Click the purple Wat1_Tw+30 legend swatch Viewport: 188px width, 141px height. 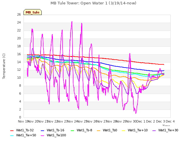[154, 130]
